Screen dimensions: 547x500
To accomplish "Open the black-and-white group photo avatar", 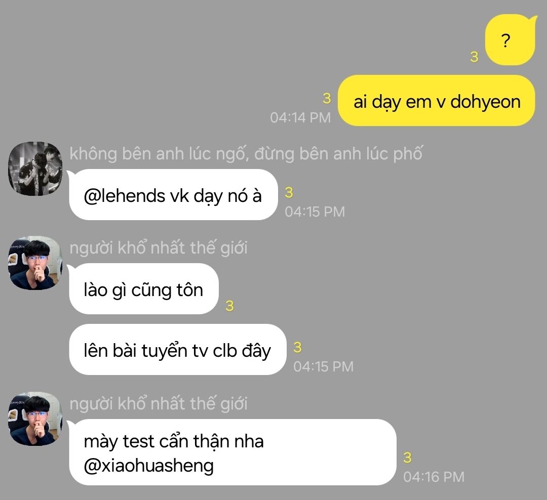I will pyautogui.click(x=35, y=169).
